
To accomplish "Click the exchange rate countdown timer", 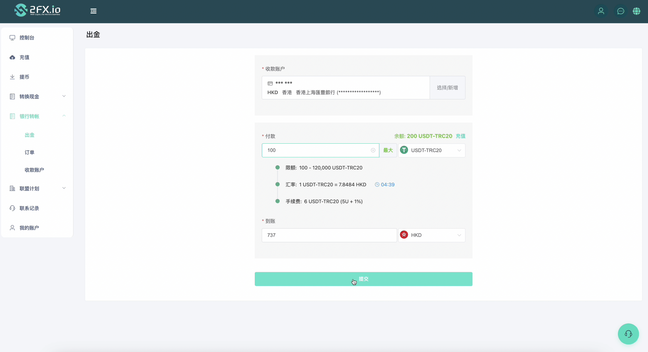I will click(385, 185).
